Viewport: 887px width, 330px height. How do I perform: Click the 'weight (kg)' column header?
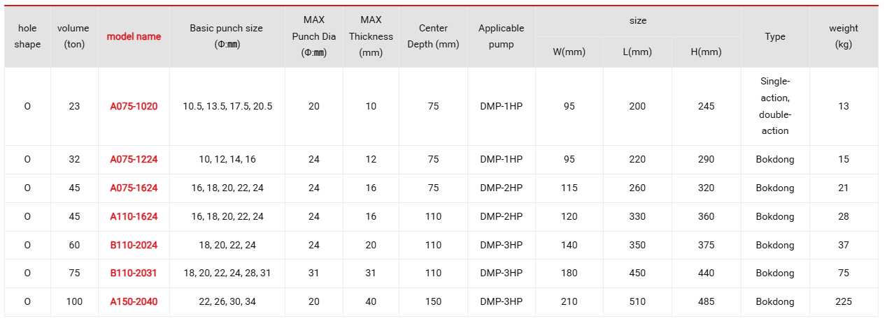(x=844, y=36)
